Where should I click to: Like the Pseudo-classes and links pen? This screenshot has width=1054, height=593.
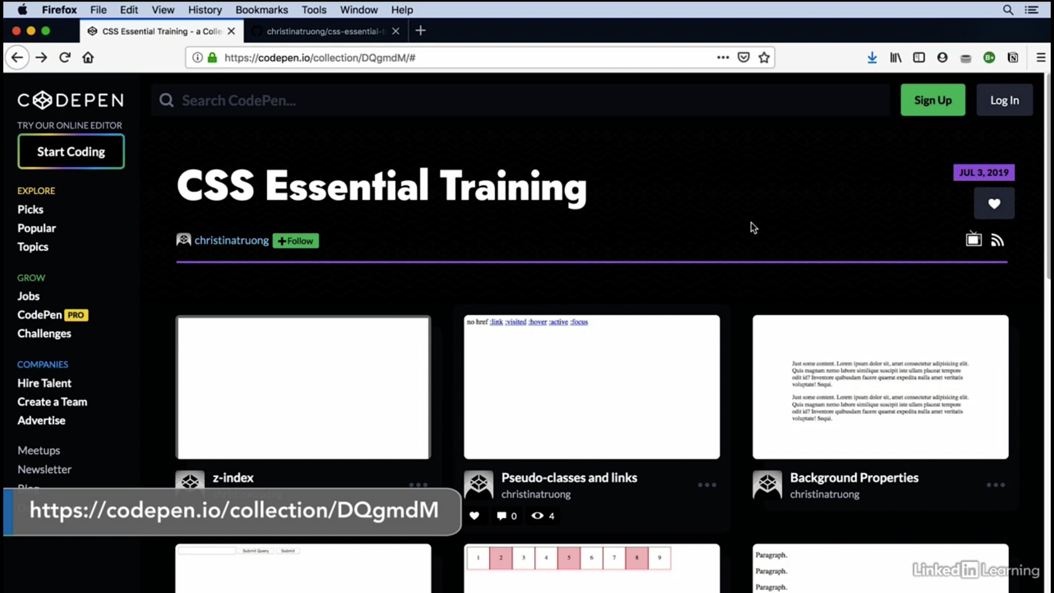[x=474, y=516]
